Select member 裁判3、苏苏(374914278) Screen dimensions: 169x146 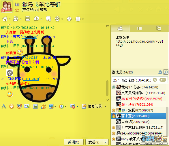pos(138,87)
